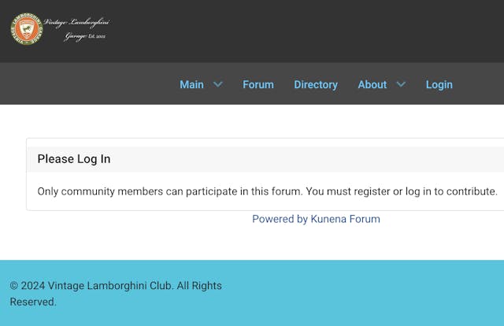Click the 'Only community members' notice text
The width and height of the screenshot is (504, 326).
[x=268, y=191]
